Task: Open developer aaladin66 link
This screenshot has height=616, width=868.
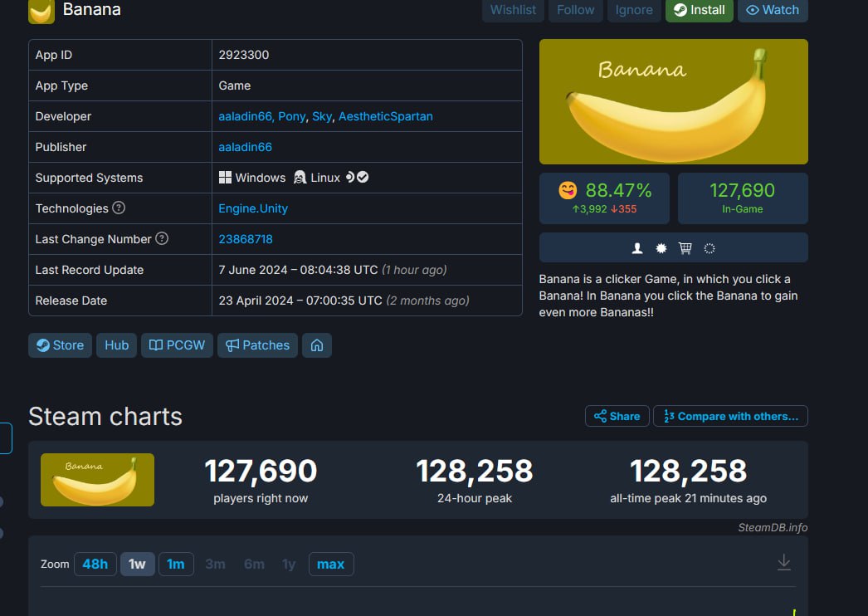Action: [x=246, y=116]
